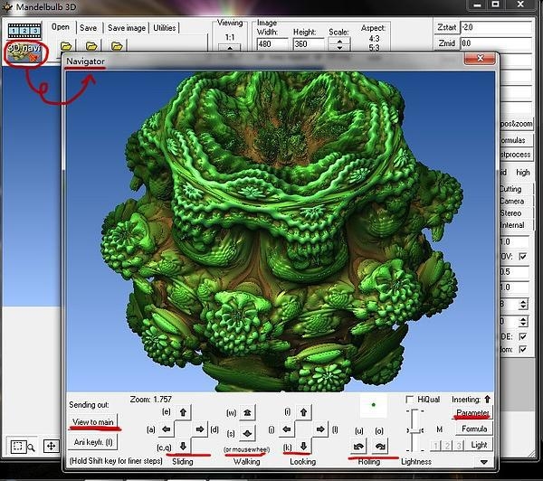This screenshot has height=481, width=543.
Task: Switch to the Utilities tab
Action: click(x=165, y=27)
